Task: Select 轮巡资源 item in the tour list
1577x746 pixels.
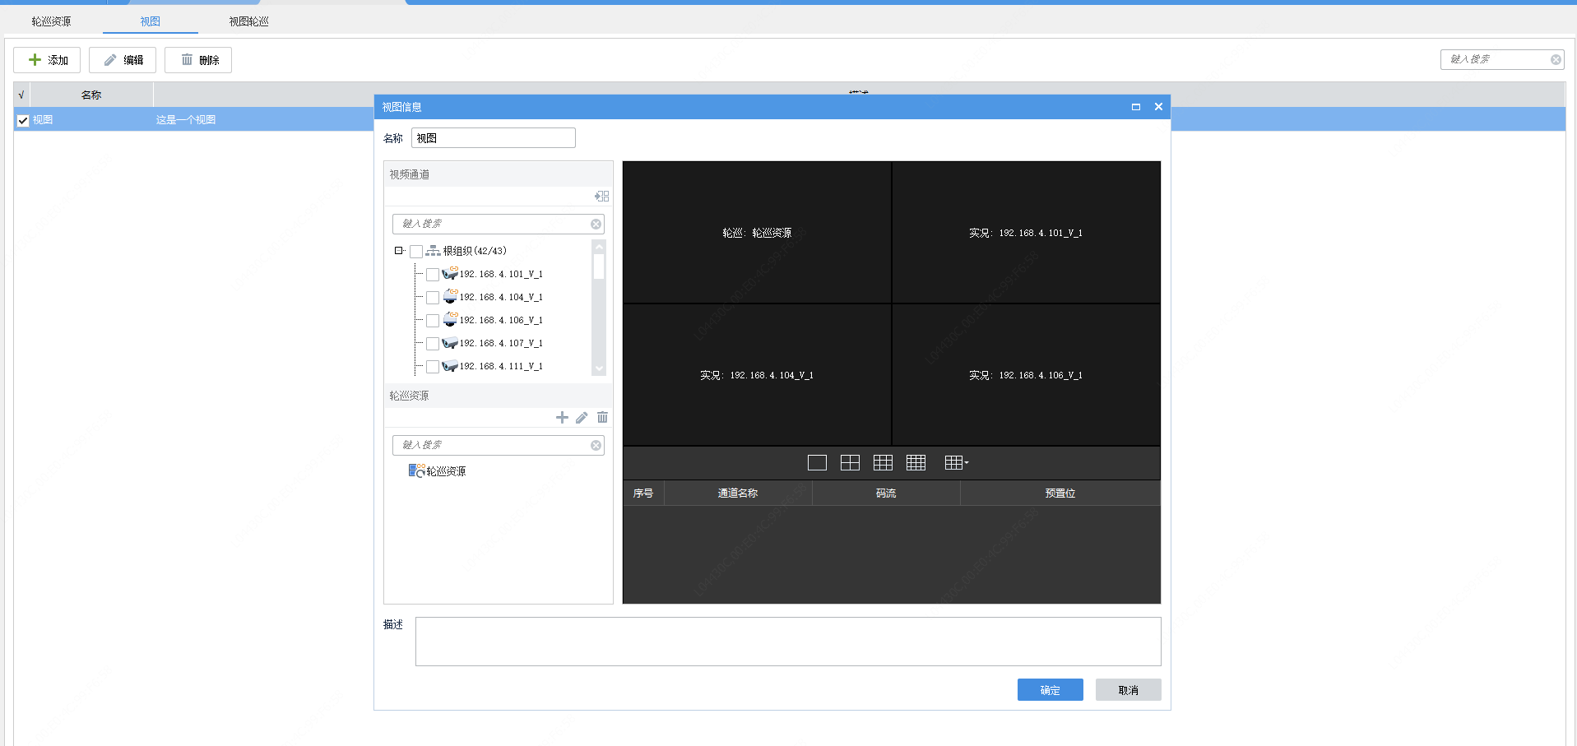Action: pyautogui.click(x=438, y=471)
